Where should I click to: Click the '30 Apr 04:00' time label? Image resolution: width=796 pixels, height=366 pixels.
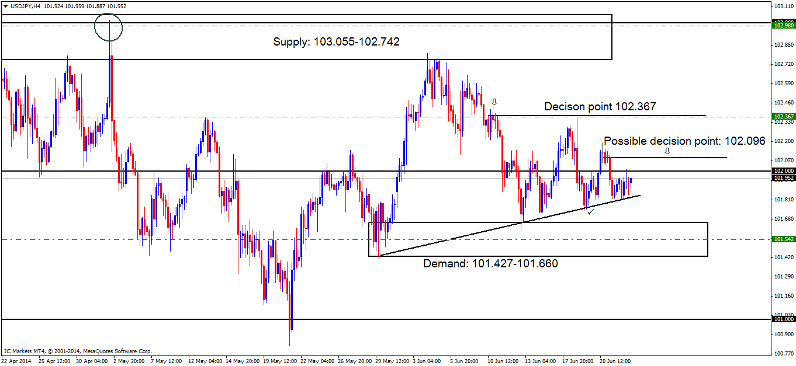(91, 361)
